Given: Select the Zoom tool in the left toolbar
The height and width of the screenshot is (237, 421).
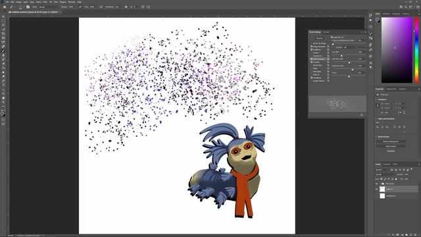Looking at the screenshot, I should click(x=3, y=103).
